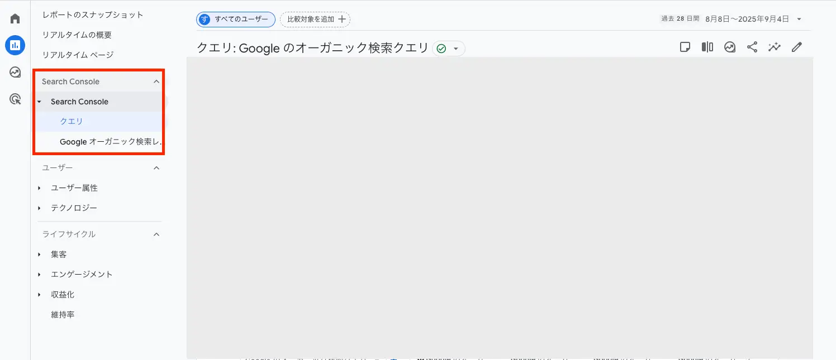The width and height of the screenshot is (836, 360).
Task: Open the Insights sparkline icon
Action: 775,47
